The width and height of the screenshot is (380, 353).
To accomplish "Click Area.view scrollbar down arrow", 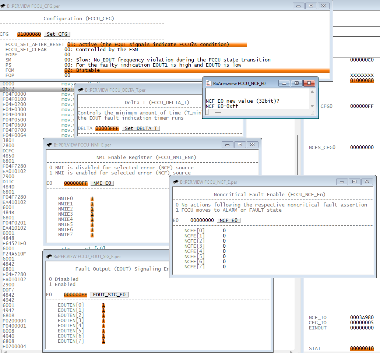I will tap(312, 106).
